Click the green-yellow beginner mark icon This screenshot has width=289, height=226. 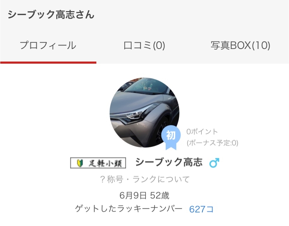pyautogui.click(x=80, y=163)
